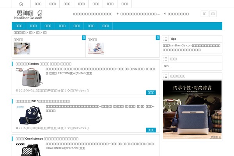Click thumbs-up like icon in the 76 views row

click(59, 90)
